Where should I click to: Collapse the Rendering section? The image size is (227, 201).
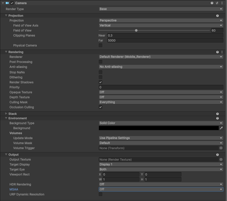[6, 52]
